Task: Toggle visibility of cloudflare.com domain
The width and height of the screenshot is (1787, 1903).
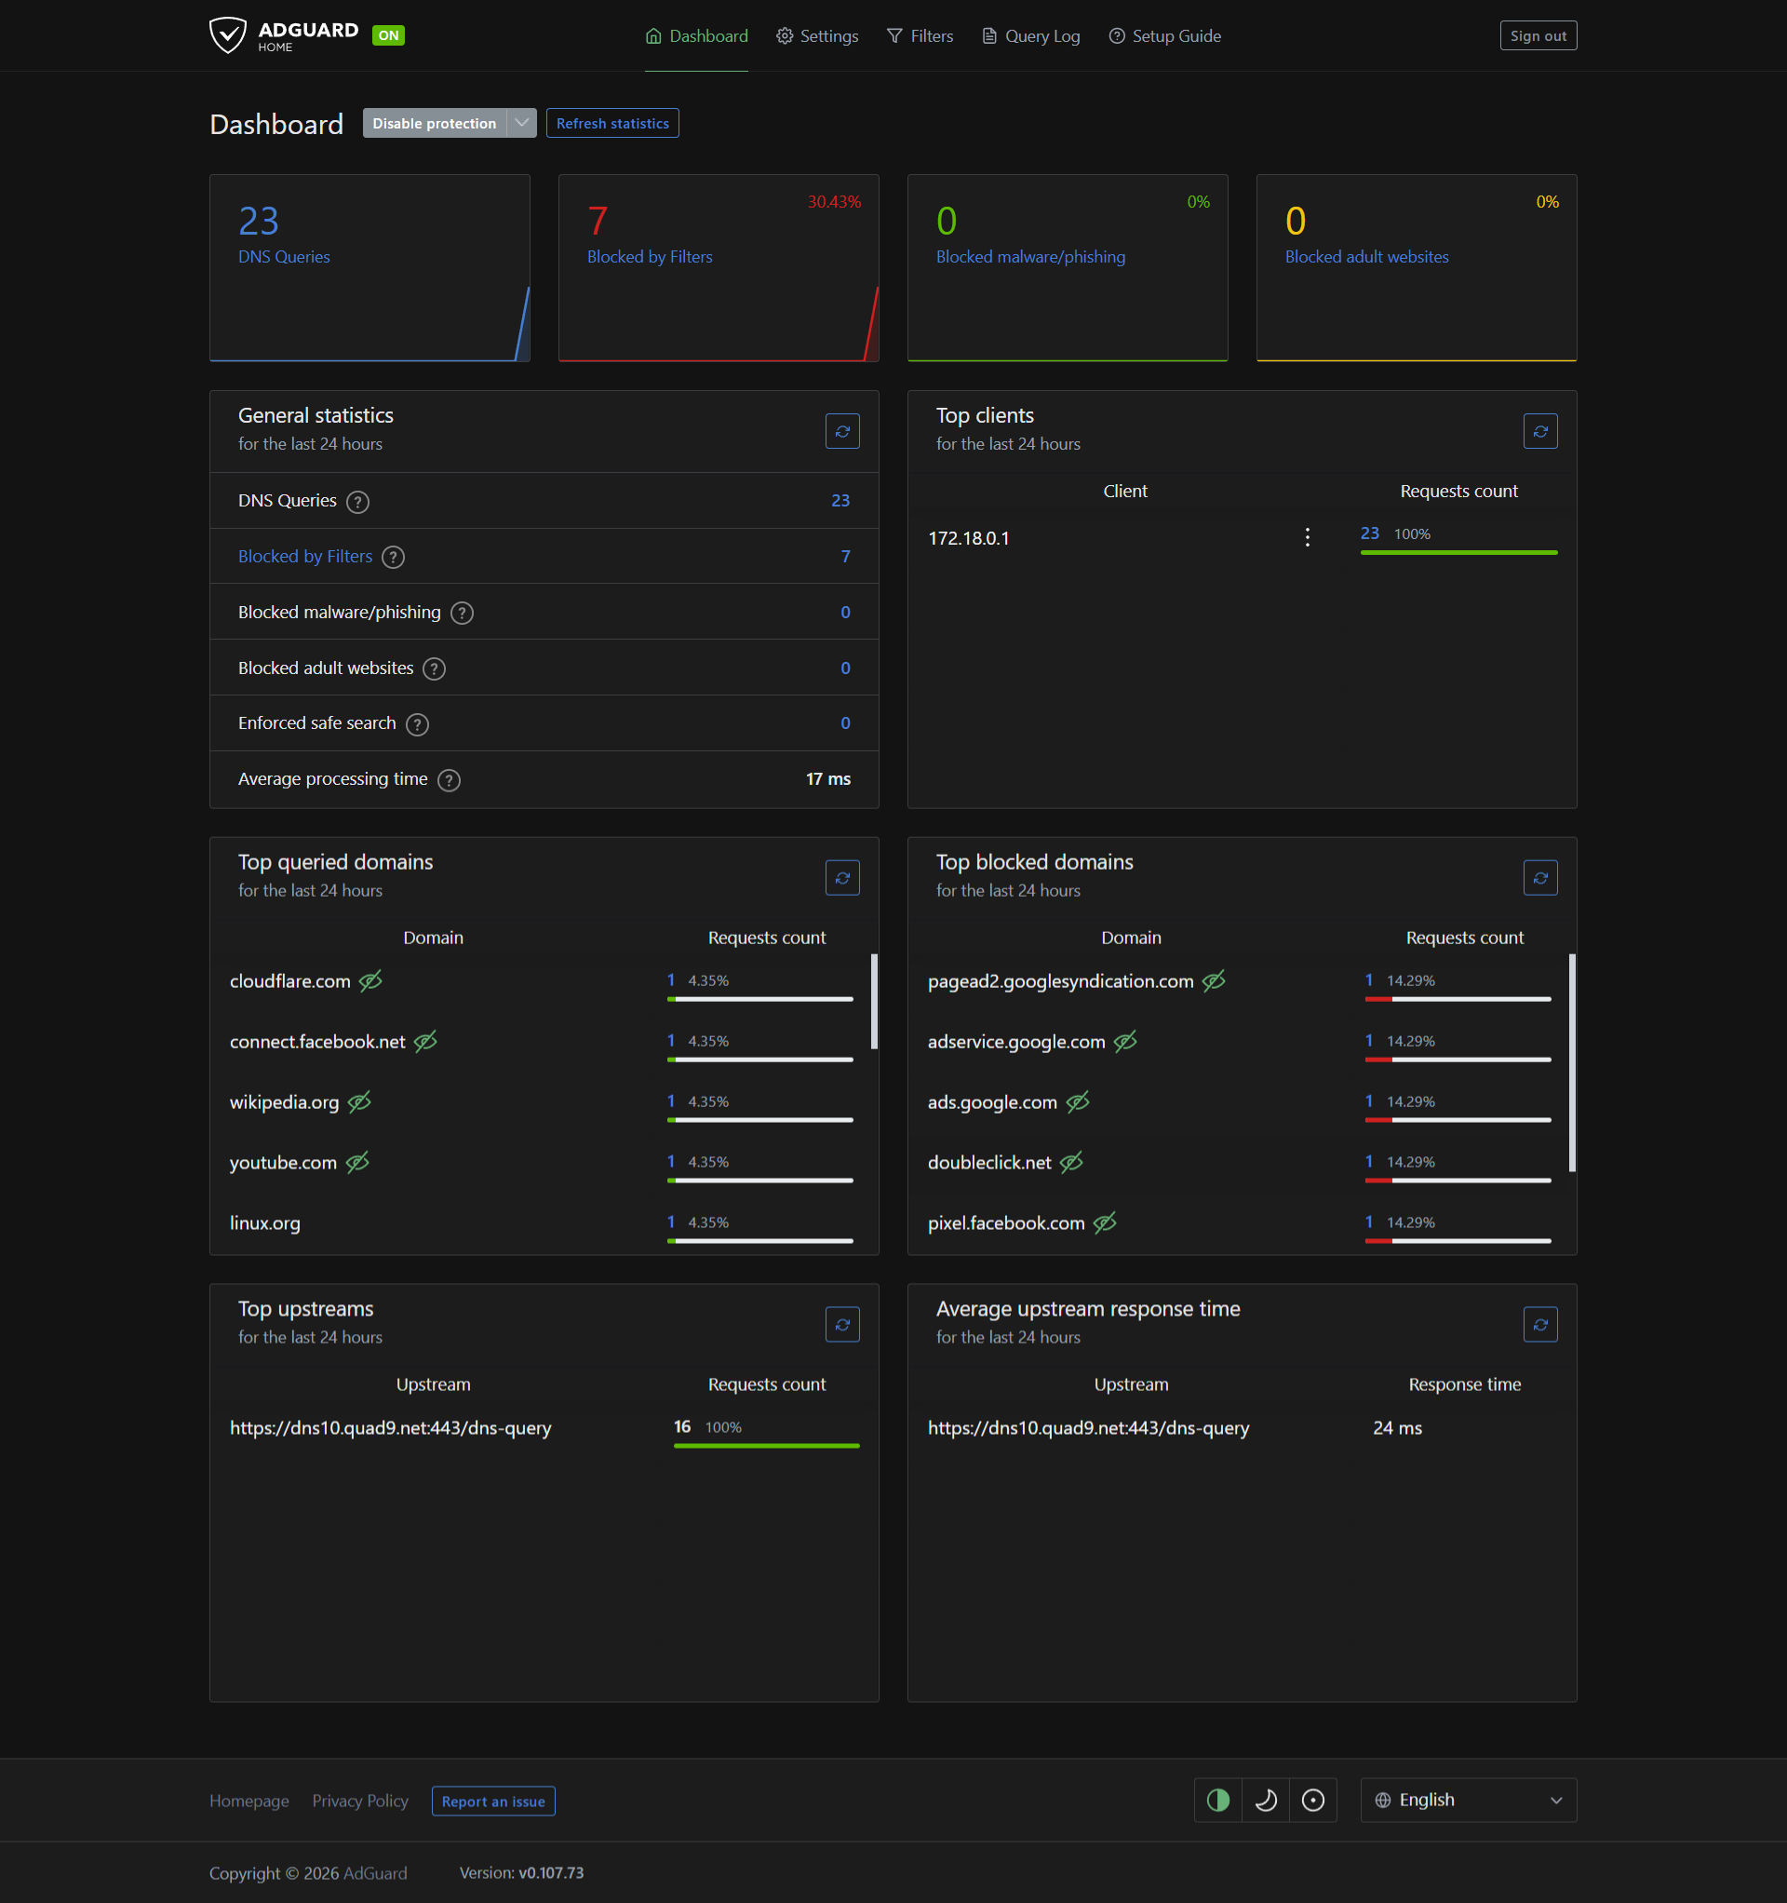Action: [370, 980]
